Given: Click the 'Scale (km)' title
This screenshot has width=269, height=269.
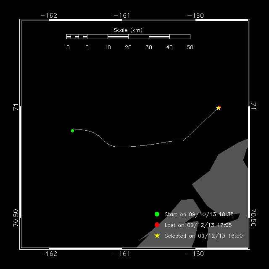Looking at the screenshot, I should point(128,30).
